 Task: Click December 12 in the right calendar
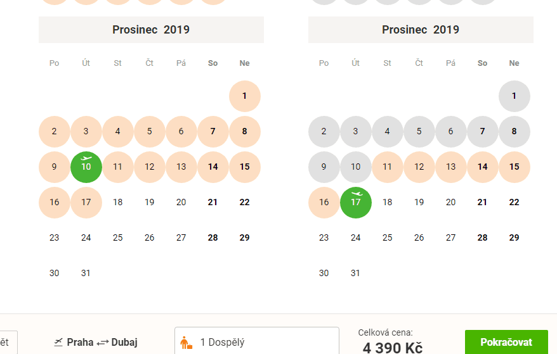coord(419,167)
